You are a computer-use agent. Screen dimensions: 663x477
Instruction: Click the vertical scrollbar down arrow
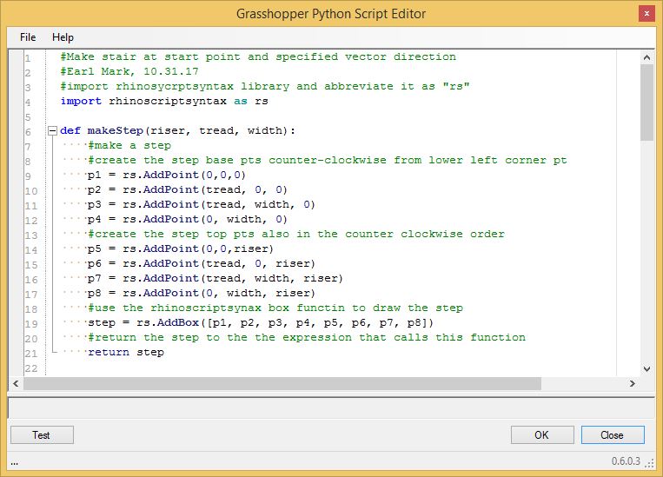[646, 368]
